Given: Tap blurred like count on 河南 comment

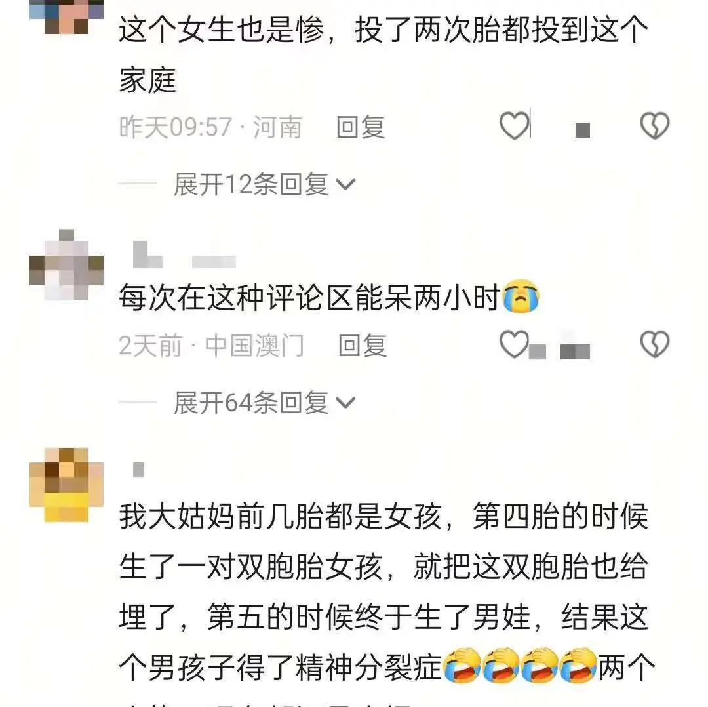Looking at the screenshot, I should 583,130.
